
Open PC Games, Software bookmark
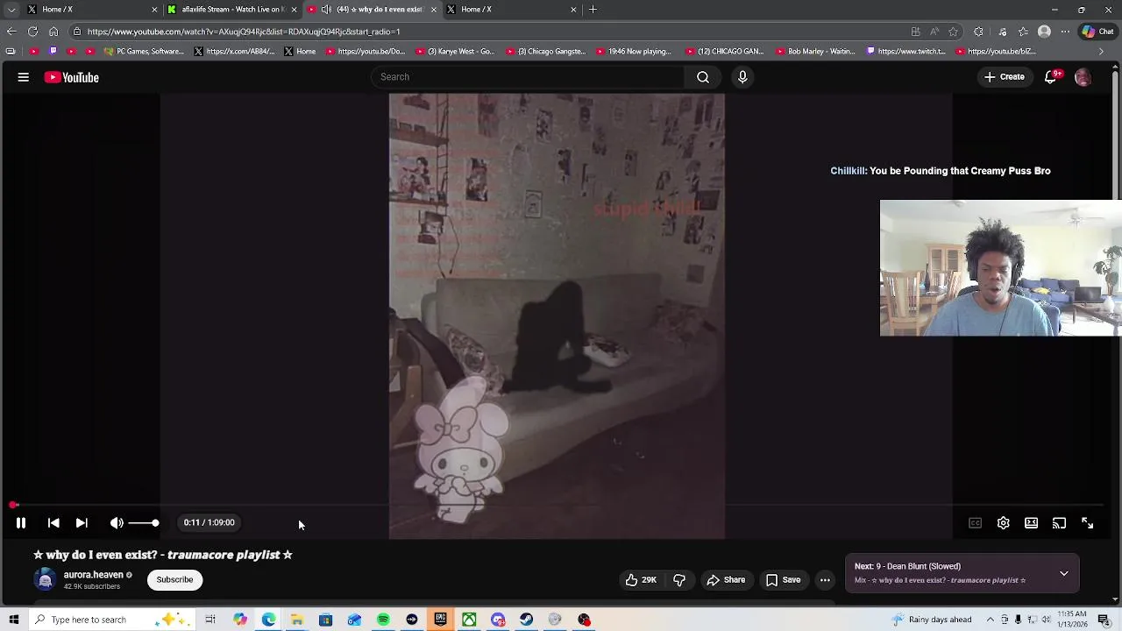coord(144,52)
